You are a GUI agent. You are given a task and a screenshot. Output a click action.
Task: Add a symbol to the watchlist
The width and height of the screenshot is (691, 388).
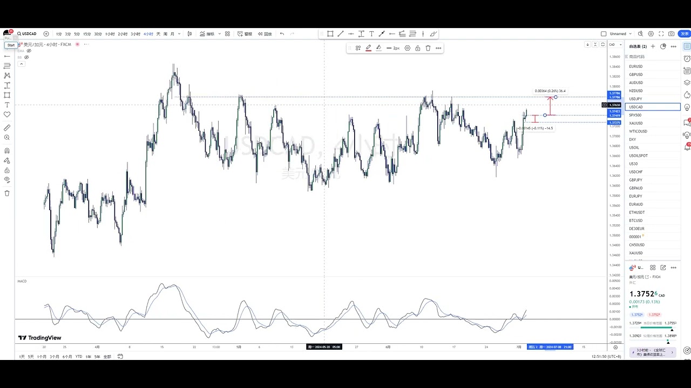[653, 47]
